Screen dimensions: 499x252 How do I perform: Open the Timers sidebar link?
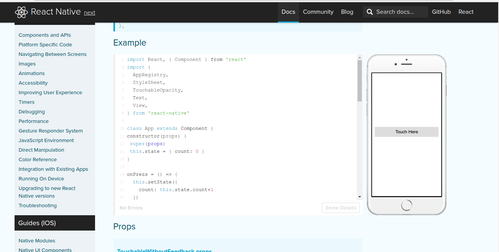point(26,102)
